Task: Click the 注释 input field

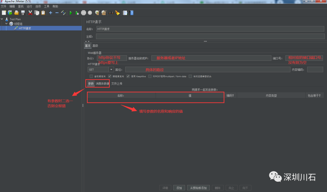Action: tap(210, 37)
